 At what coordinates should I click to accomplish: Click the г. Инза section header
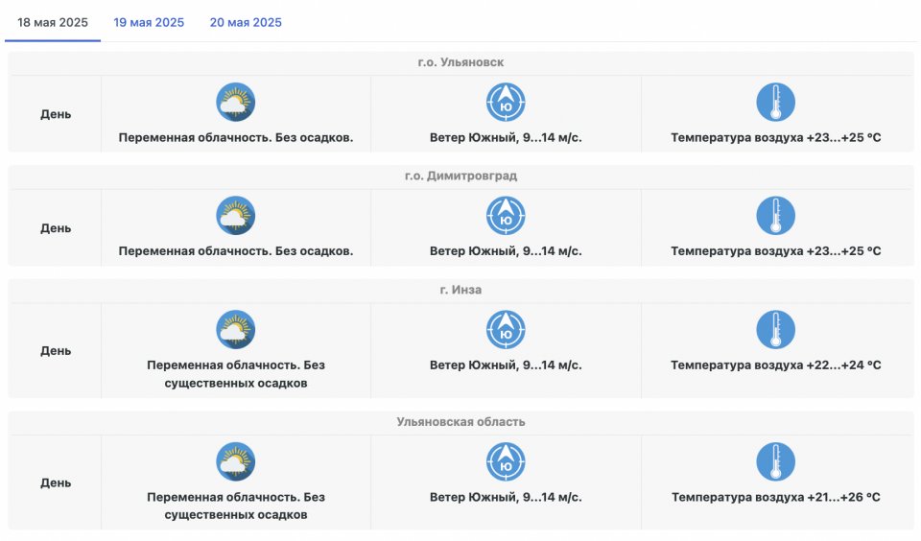coord(460,290)
